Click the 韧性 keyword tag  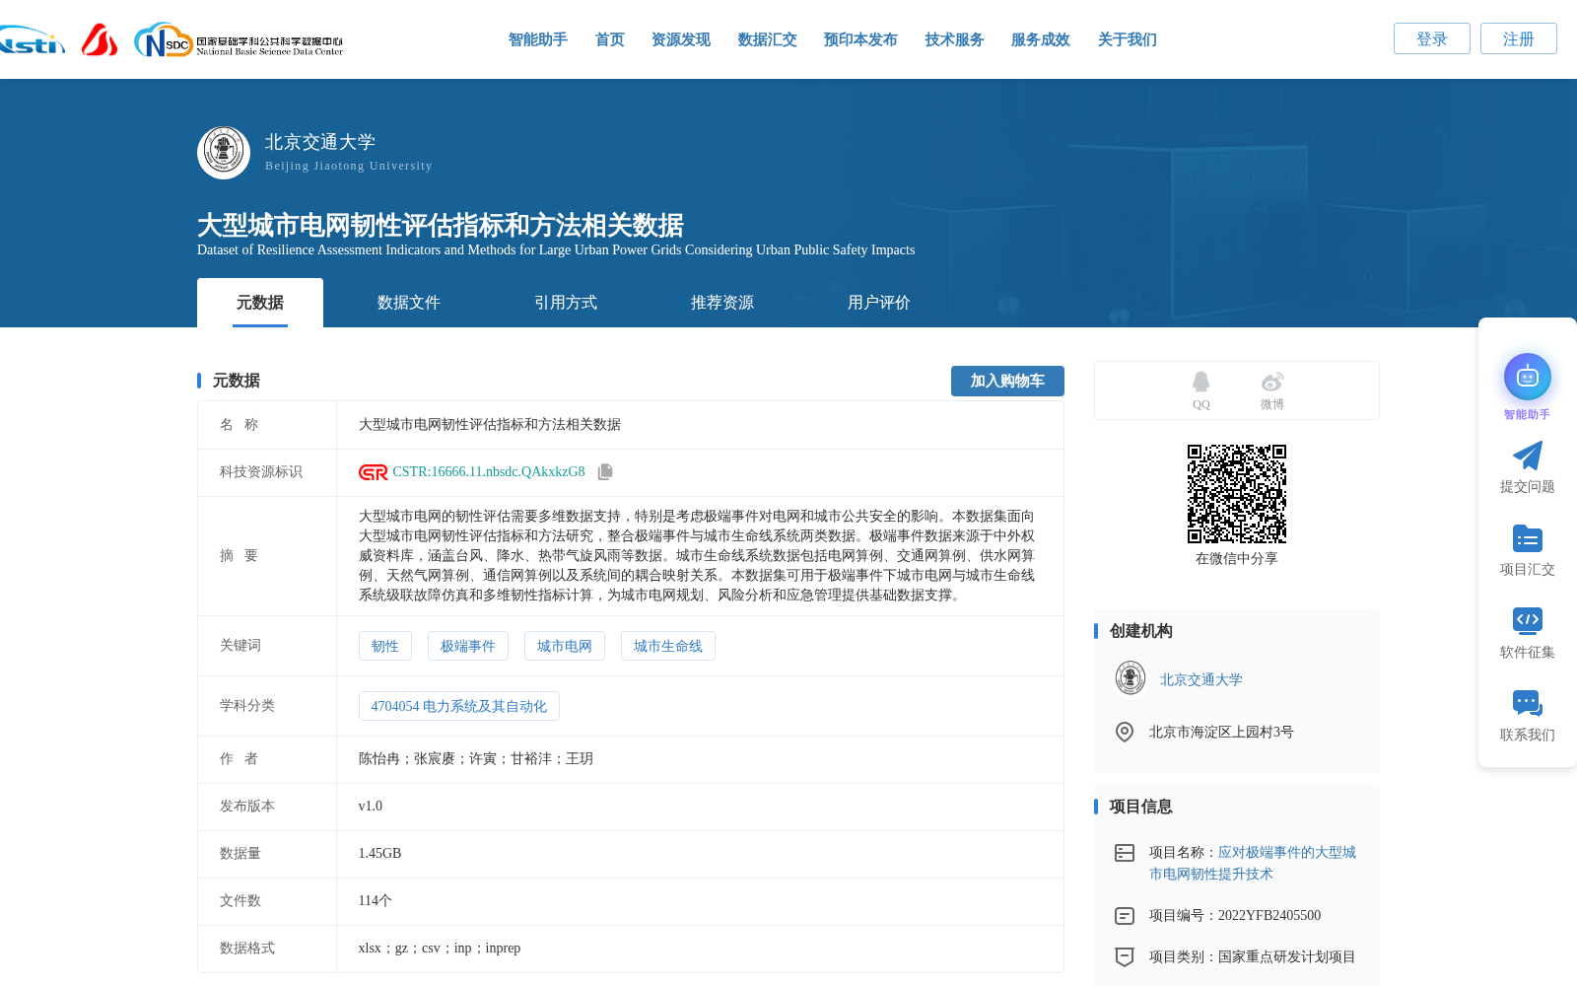pyautogui.click(x=385, y=646)
